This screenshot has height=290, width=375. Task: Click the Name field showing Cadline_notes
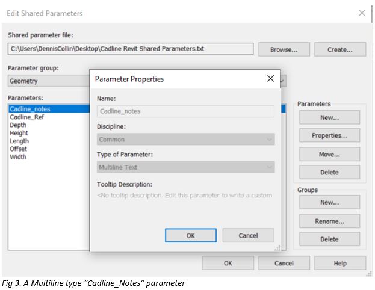pos(185,111)
